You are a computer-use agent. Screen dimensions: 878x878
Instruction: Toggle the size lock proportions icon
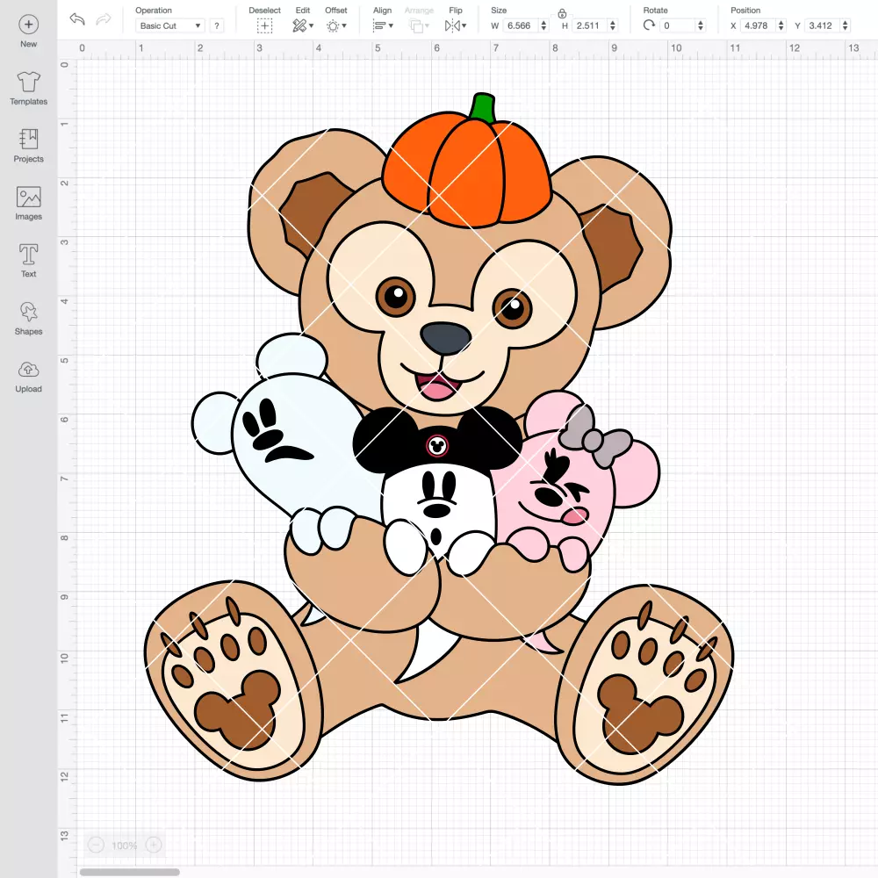(562, 13)
